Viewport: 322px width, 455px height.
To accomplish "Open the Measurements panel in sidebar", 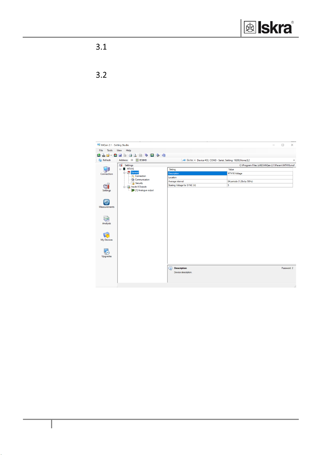I will coord(107,204).
